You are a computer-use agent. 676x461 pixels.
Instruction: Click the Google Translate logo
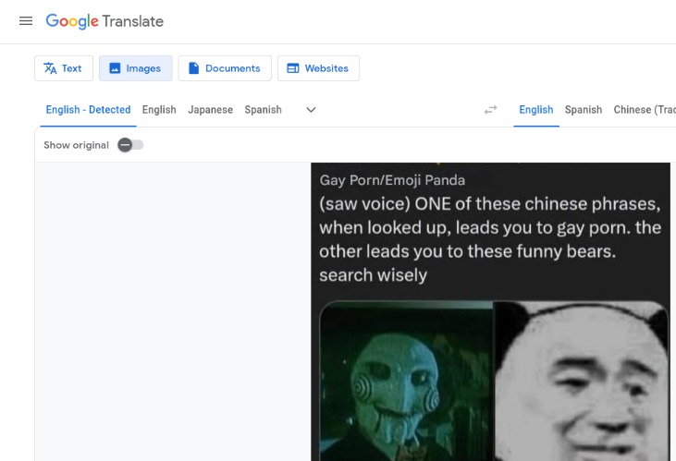click(104, 21)
